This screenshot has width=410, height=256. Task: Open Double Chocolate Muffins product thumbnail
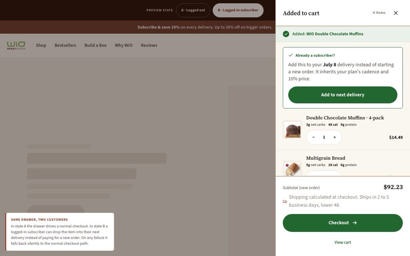[292, 130]
